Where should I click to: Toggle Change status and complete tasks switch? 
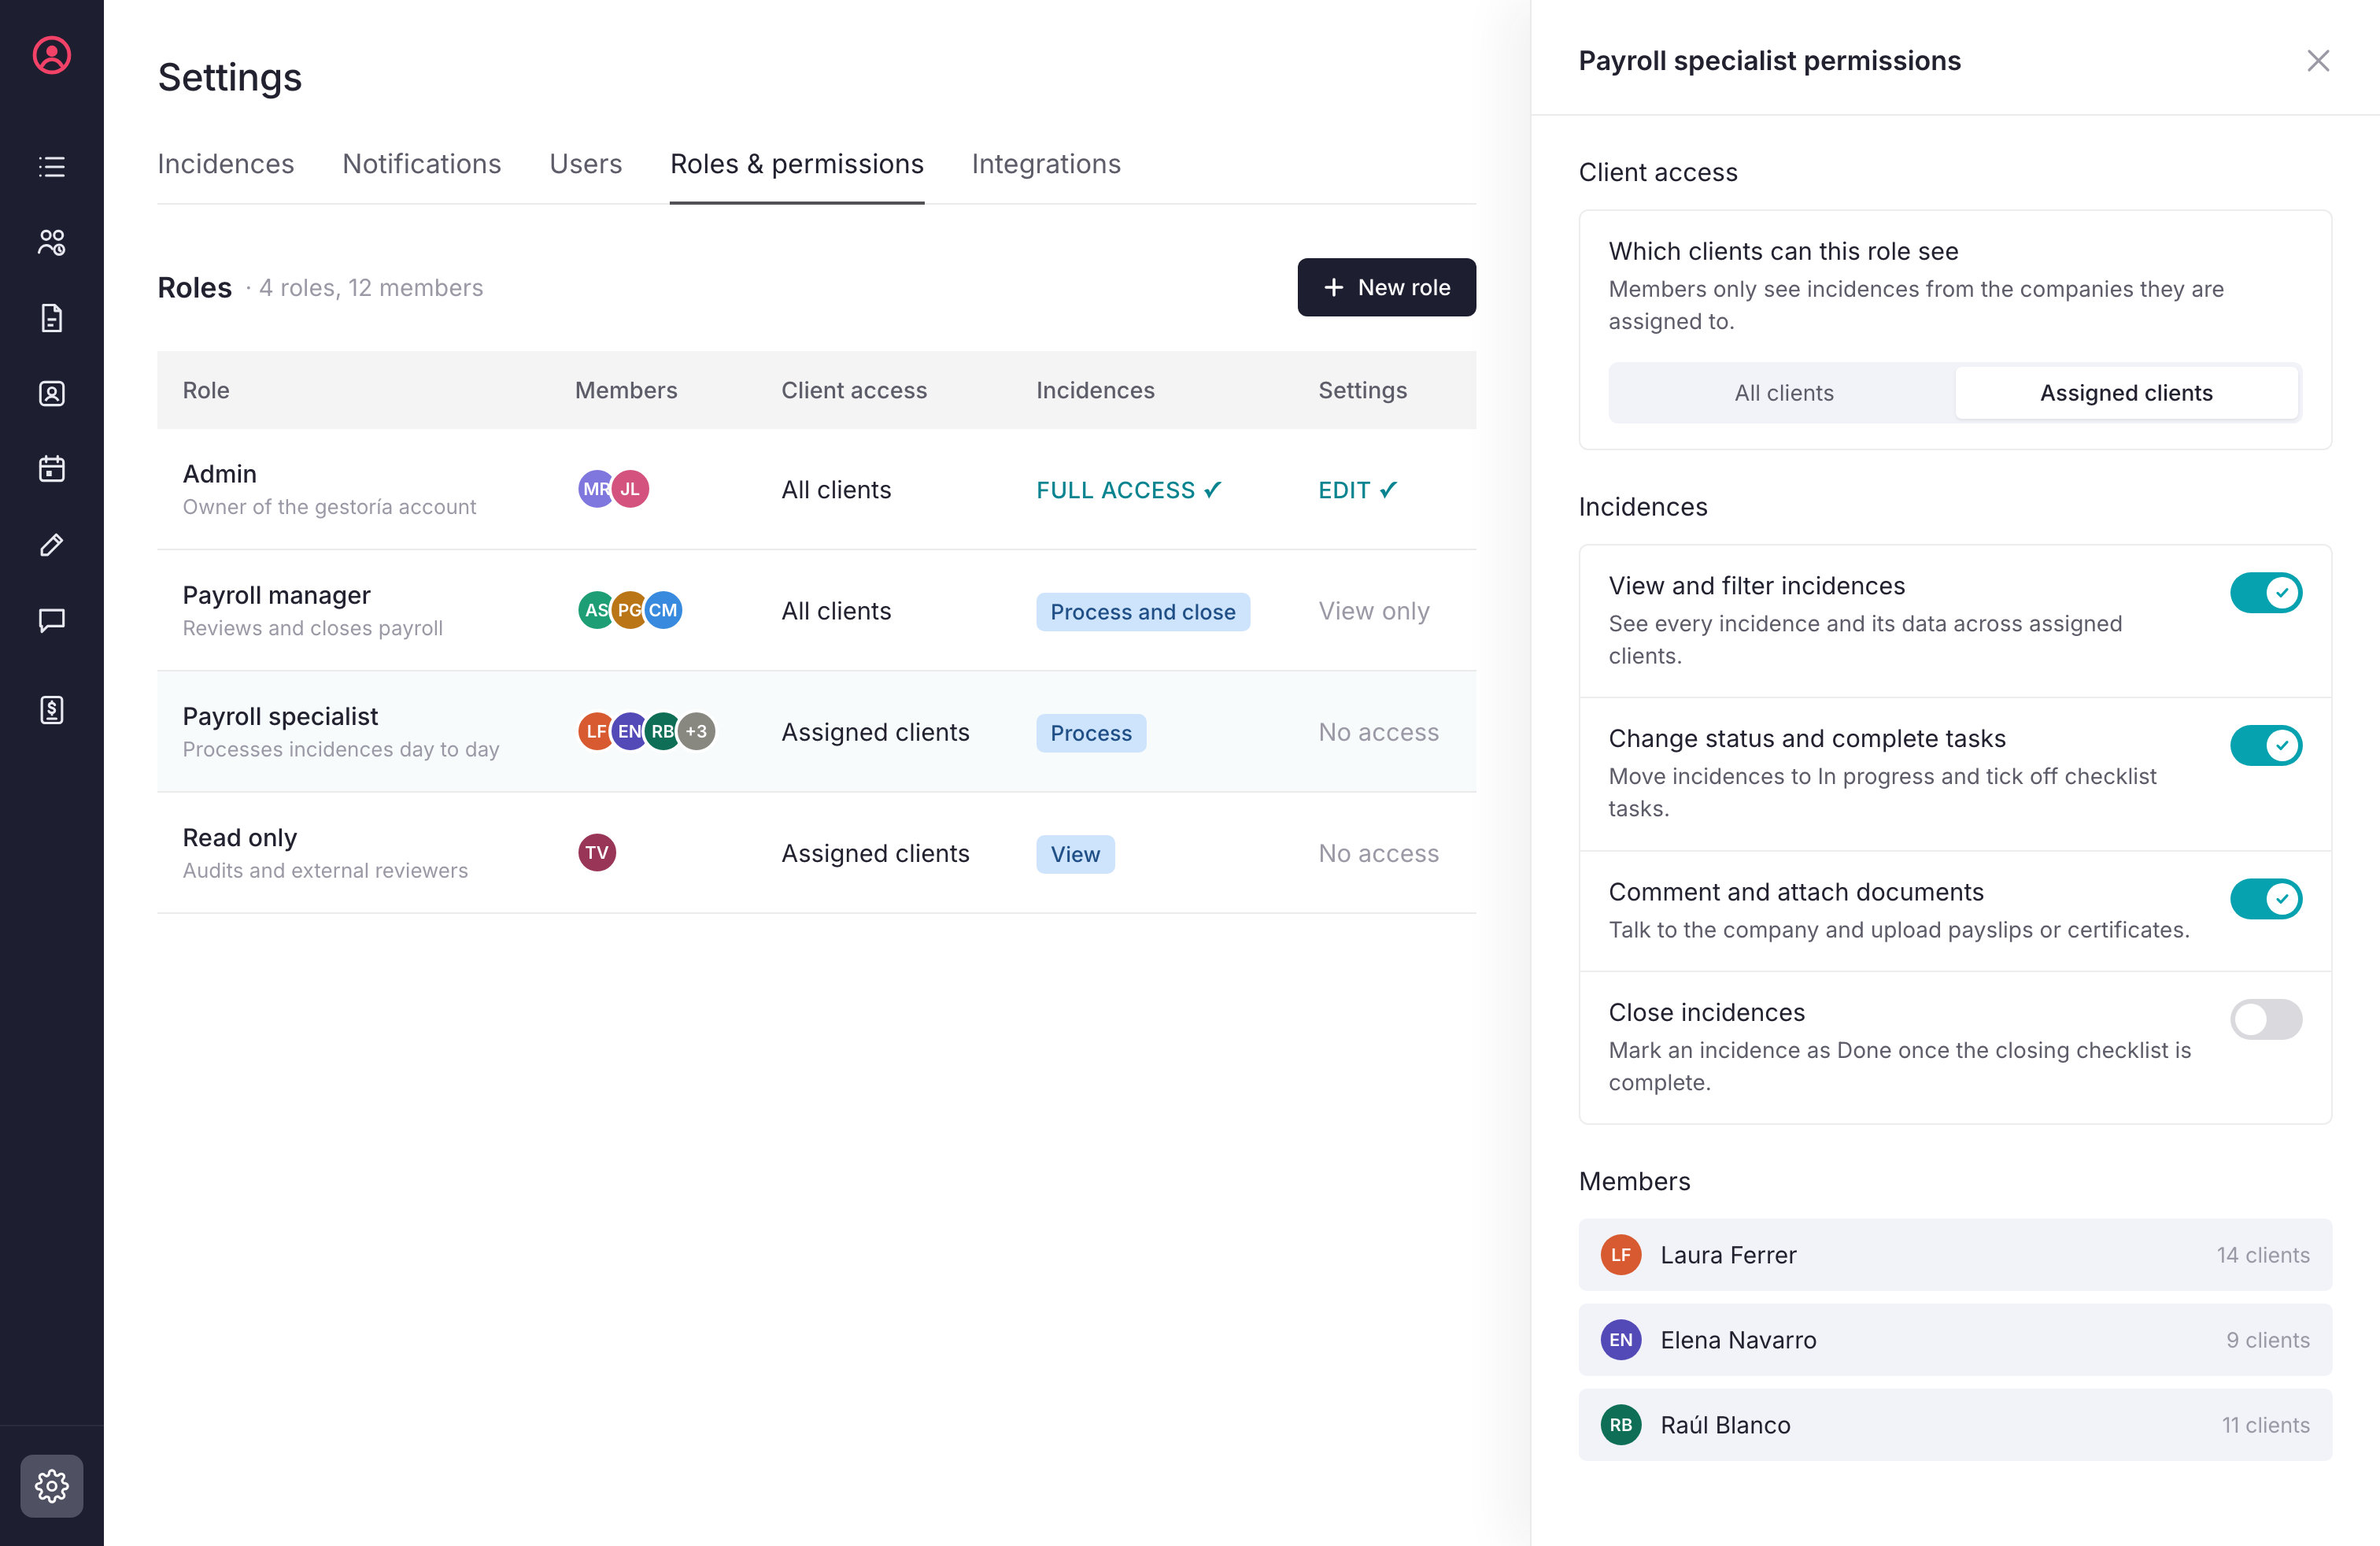pos(2266,746)
